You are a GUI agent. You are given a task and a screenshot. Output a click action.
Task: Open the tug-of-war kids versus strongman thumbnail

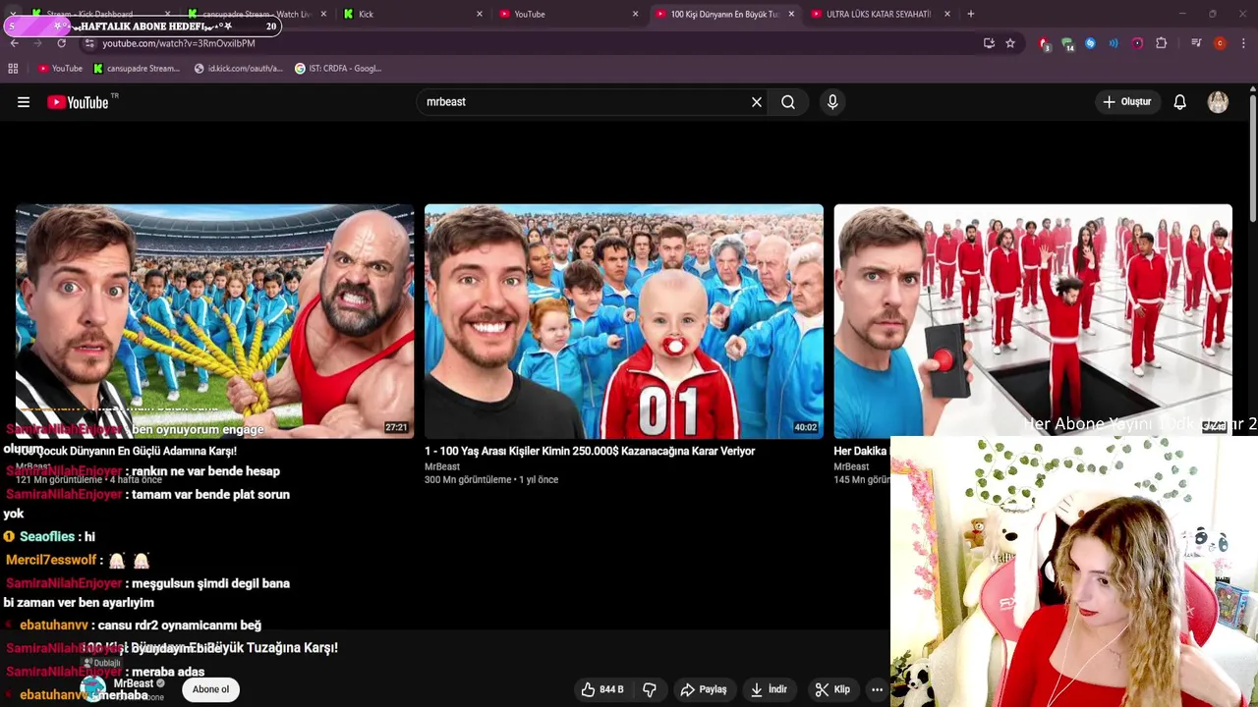(x=214, y=321)
